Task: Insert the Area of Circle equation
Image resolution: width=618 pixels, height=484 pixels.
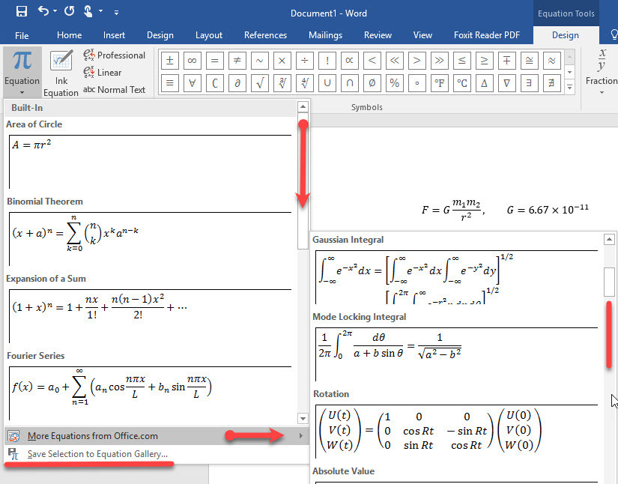Action: (x=150, y=162)
